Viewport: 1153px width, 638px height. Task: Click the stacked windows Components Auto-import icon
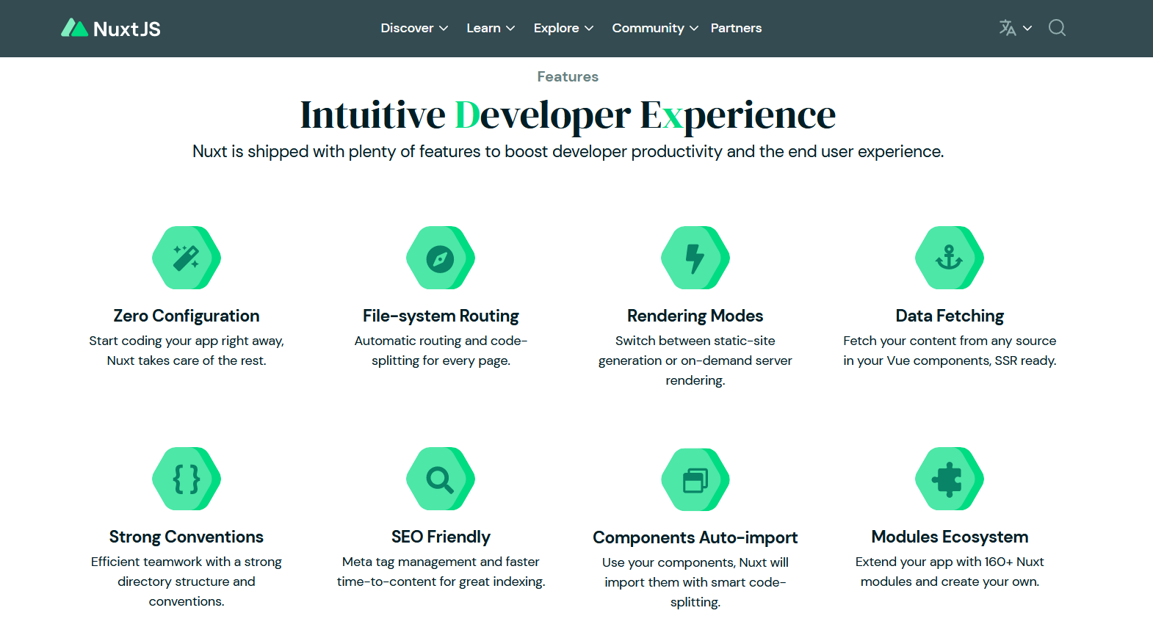[x=695, y=479]
